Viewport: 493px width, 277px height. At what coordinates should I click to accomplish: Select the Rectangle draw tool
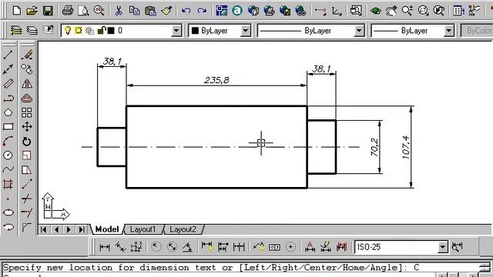pos(8,127)
